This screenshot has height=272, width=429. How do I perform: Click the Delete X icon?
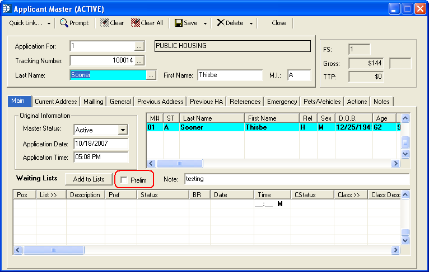click(221, 23)
